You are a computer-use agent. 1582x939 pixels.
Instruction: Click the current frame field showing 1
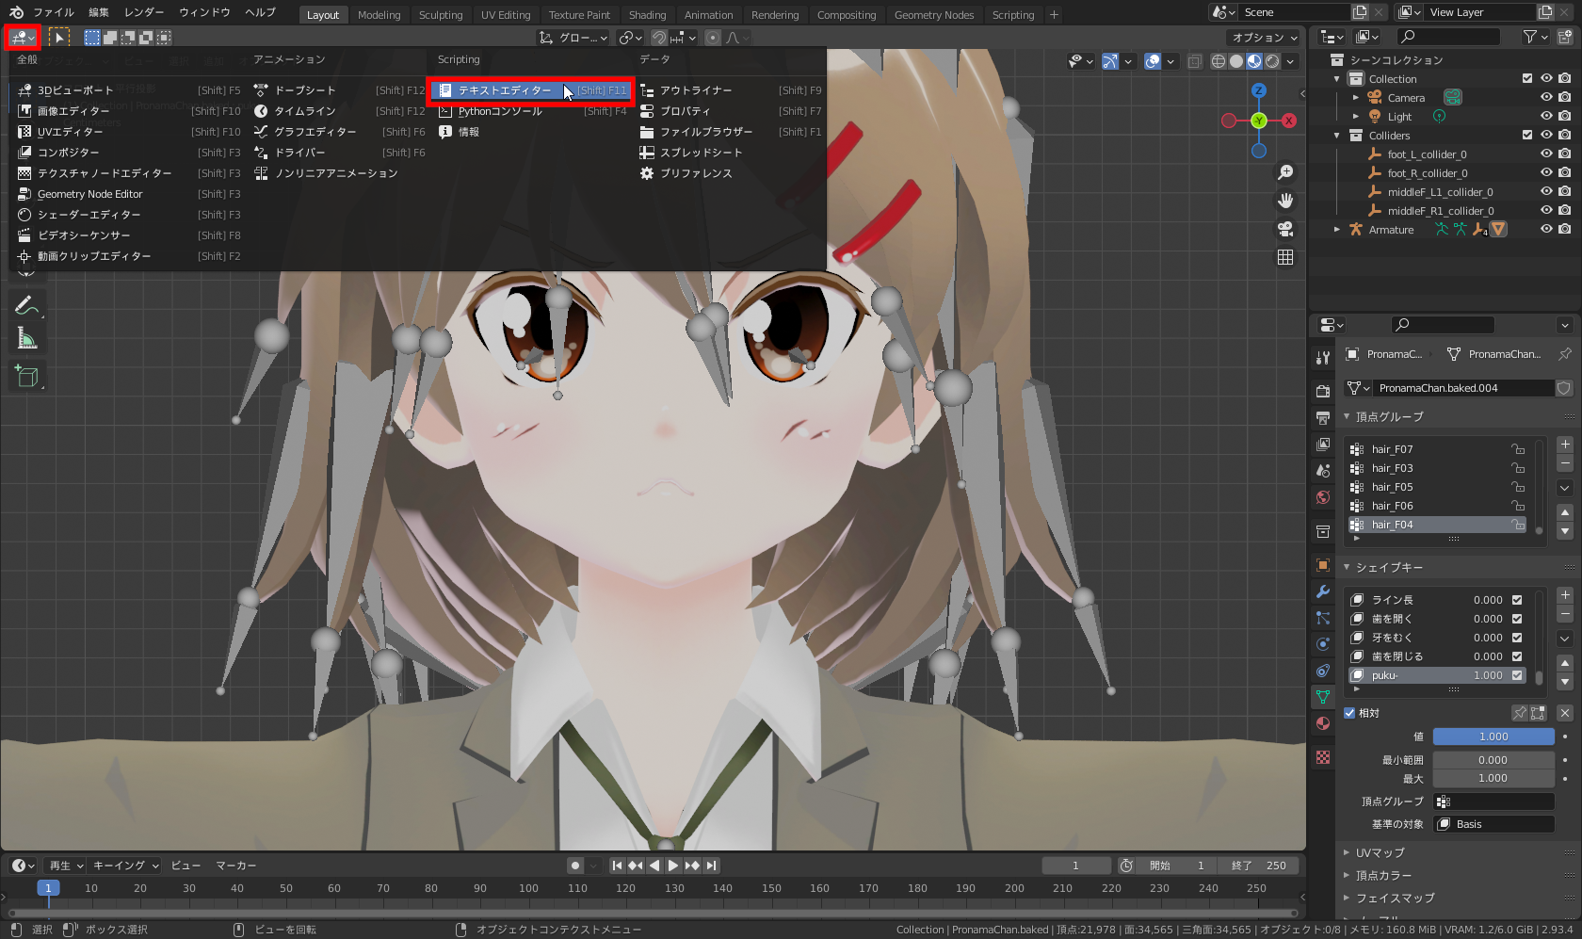click(1076, 865)
